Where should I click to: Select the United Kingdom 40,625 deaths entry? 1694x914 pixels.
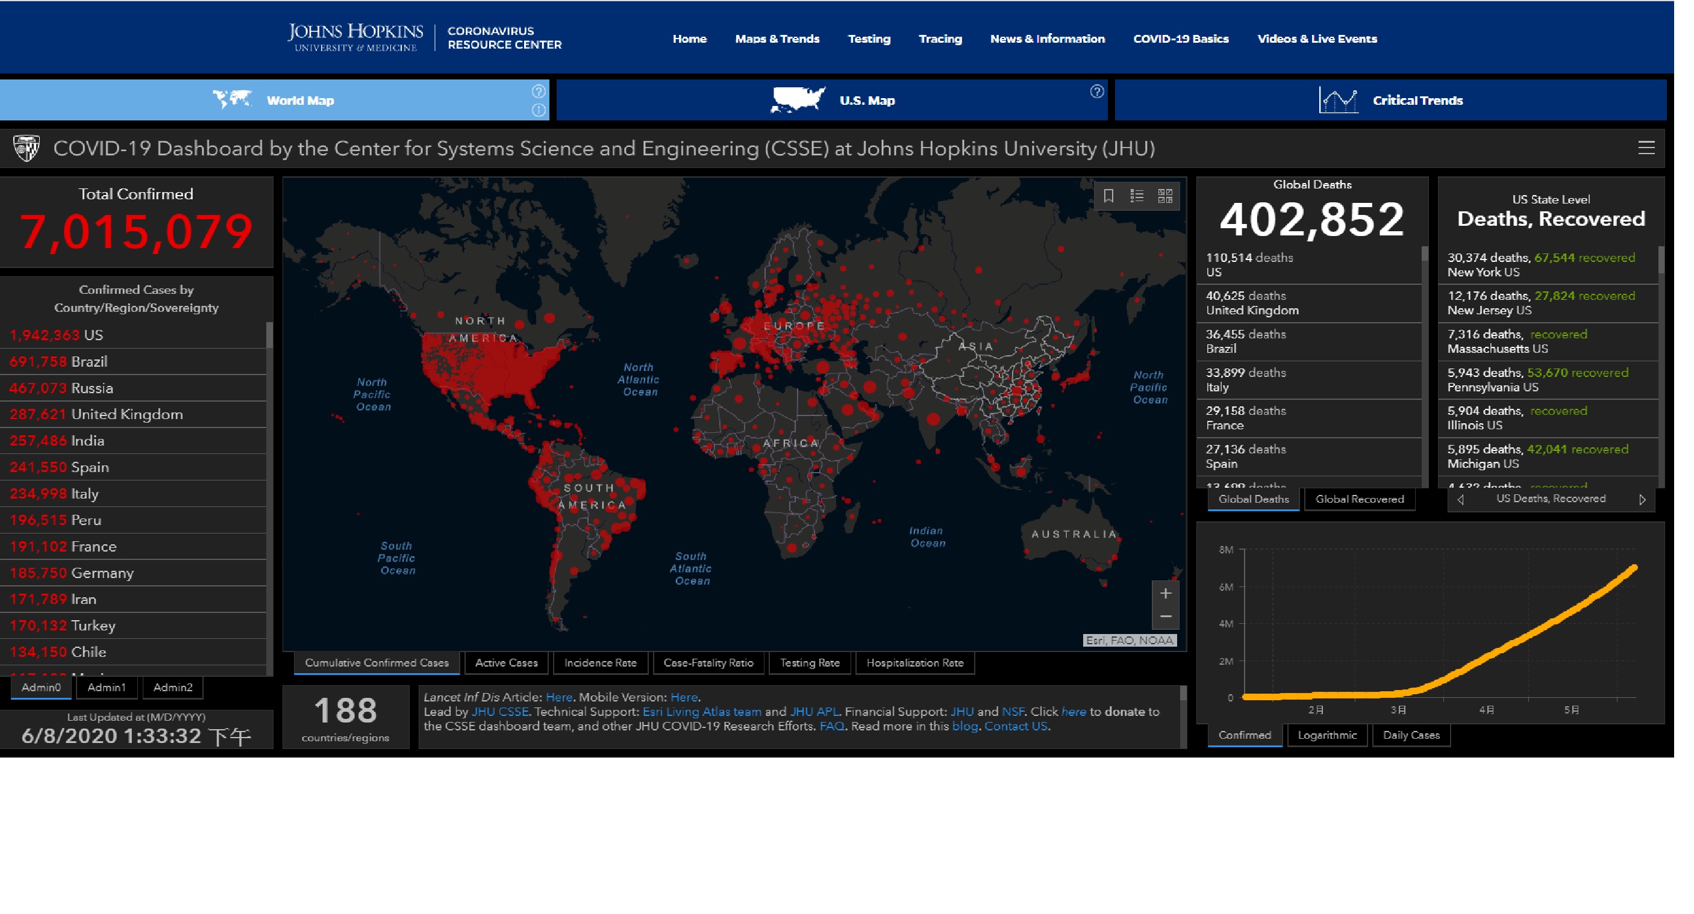[x=1309, y=303]
